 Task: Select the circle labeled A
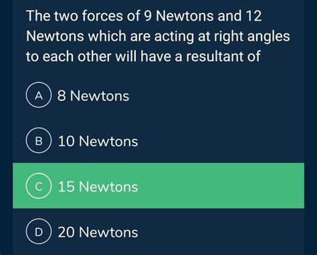(x=39, y=95)
